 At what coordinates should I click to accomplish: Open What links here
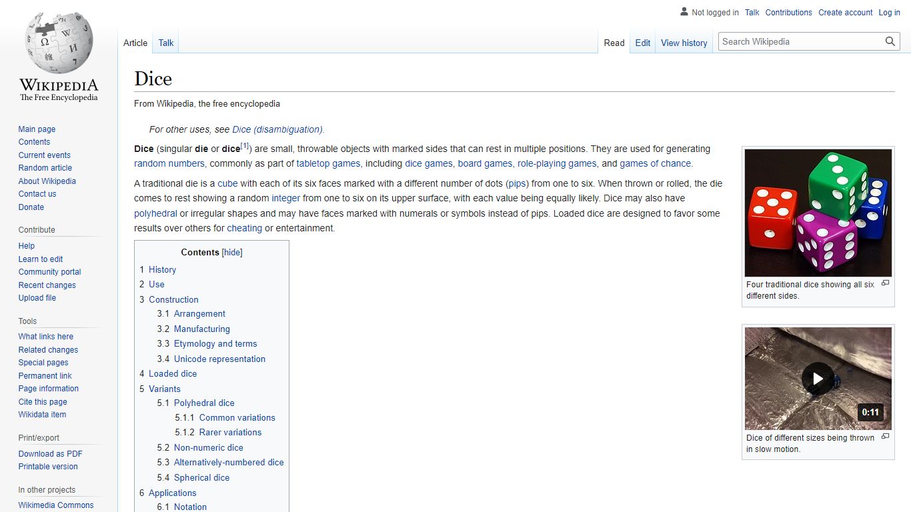46,337
